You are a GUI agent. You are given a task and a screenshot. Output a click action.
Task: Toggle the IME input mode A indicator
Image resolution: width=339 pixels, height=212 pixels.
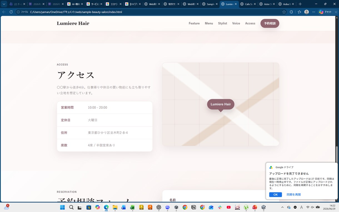[301, 207]
